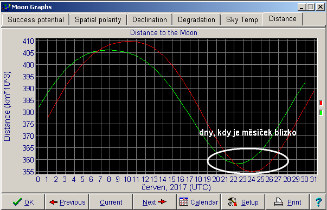Open the Setup options

point(243,202)
